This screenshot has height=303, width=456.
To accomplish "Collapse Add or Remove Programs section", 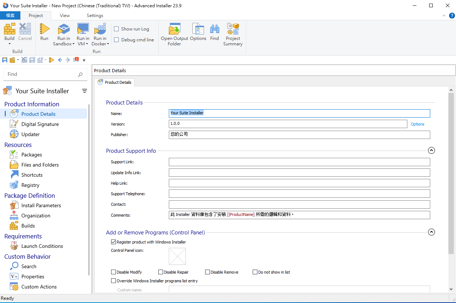I will point(431,232).
